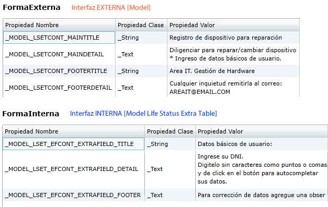Click the _MODEL_LSET_EFCONT_EXTRAFIELD_FOOTER row name
This screenshot has height=207, width=328.
(73, 195)
